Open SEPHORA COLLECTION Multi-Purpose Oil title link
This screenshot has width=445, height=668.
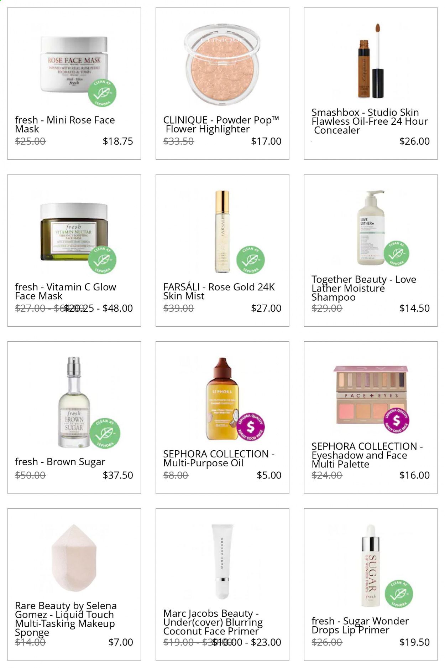point(219,459)
